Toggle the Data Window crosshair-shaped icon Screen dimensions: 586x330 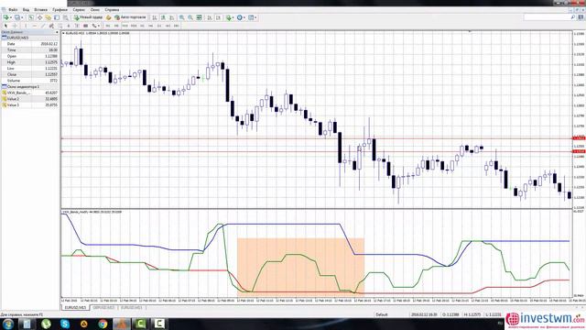pyautogui.click(x=39, y=17)
